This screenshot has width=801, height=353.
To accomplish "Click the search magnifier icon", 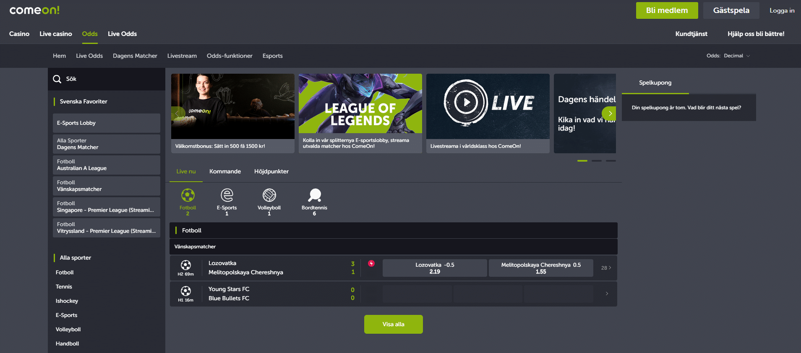I will pos(57,79).
